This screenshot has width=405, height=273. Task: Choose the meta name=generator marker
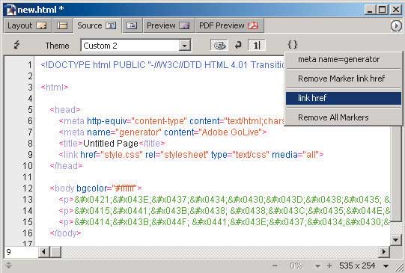[x=344, y=59]
